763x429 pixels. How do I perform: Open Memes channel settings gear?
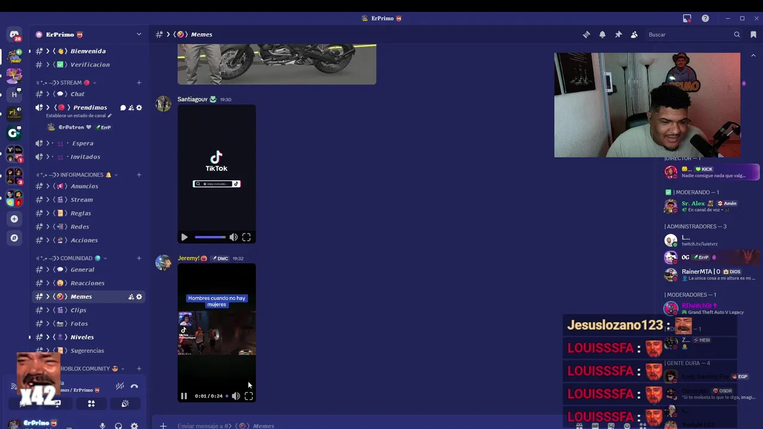139,297
